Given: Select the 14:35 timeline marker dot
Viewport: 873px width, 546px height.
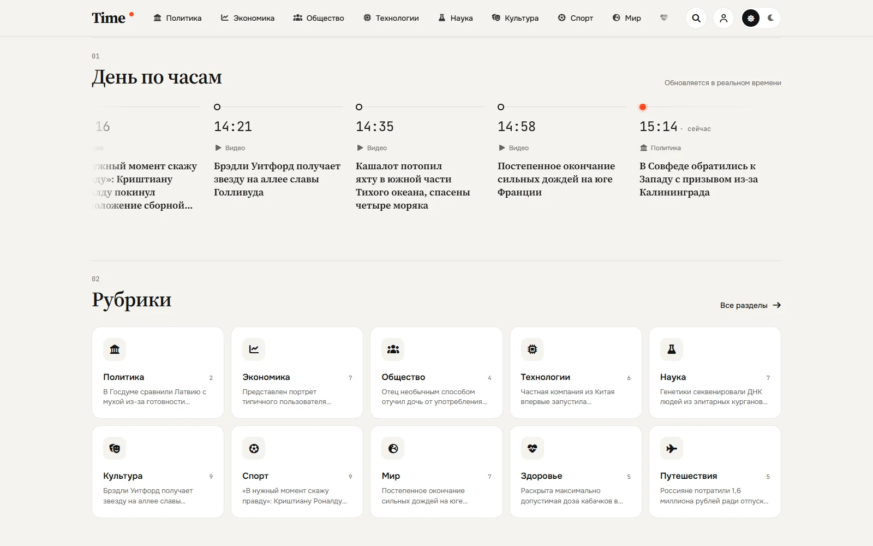Looking at the screenshot, I should [x=359, y=107].
